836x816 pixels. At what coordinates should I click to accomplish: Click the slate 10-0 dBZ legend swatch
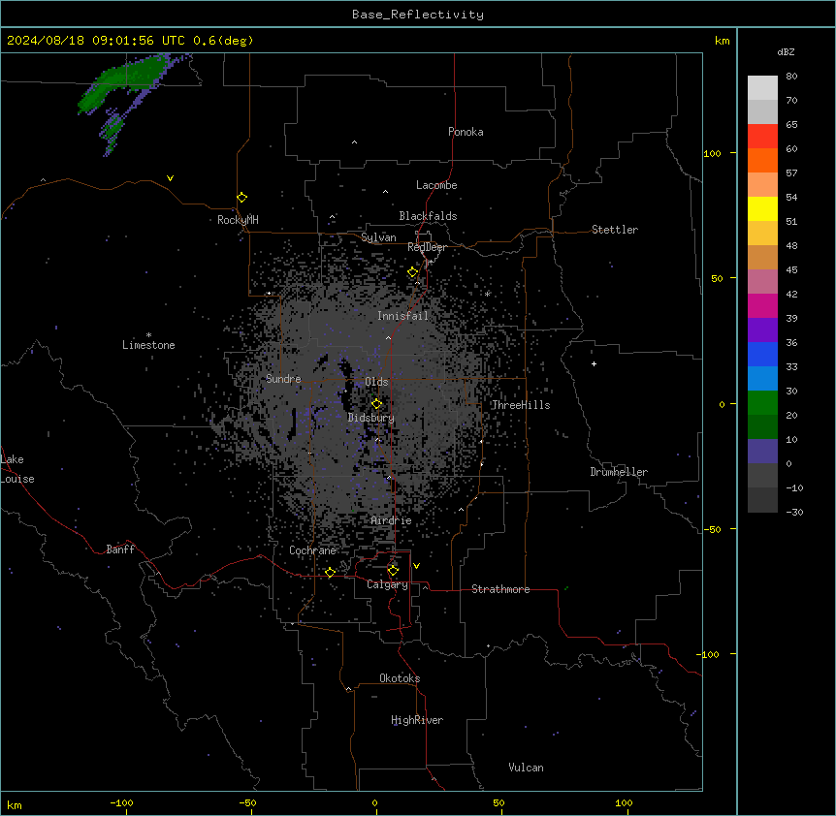(x=762, y=452)
